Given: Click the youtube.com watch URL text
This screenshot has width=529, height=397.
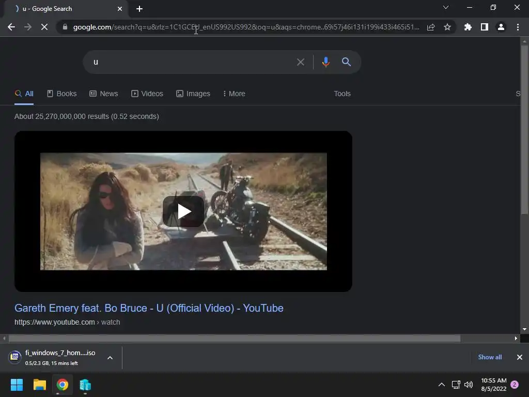Looking at the screenshot, I should point(67,323).
